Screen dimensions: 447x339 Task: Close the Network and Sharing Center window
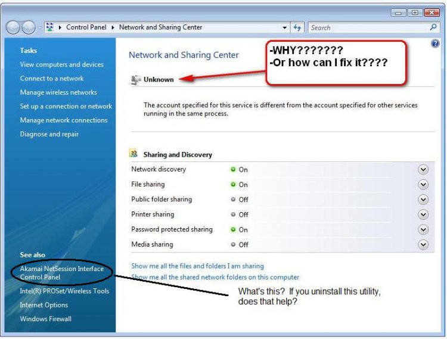click(x=432, y=13)
